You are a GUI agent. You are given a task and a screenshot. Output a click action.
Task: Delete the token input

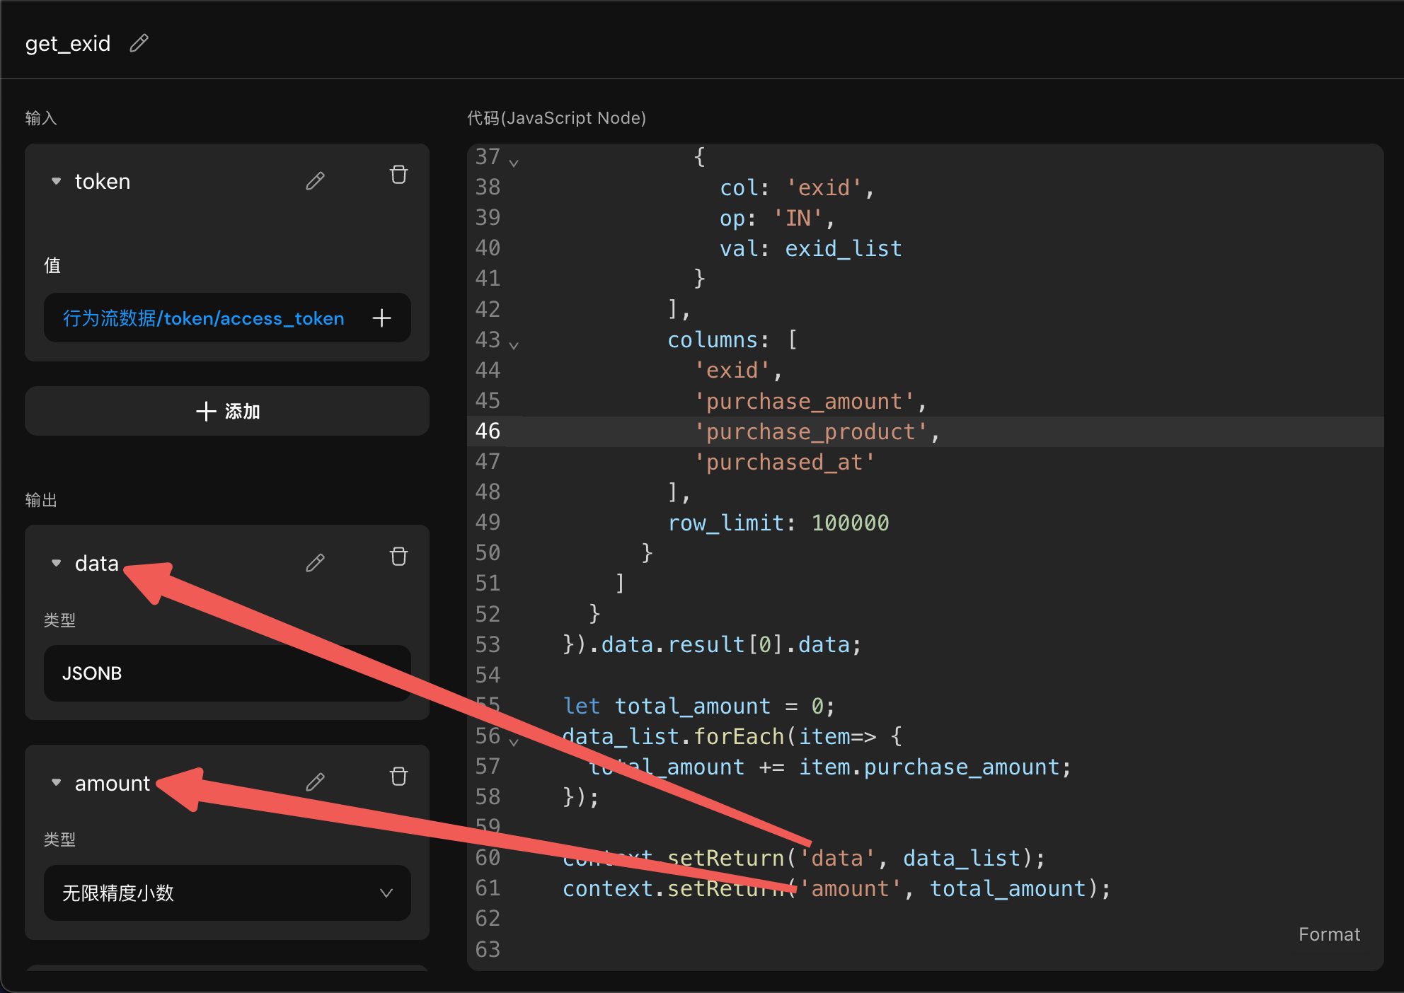(398, 175)
